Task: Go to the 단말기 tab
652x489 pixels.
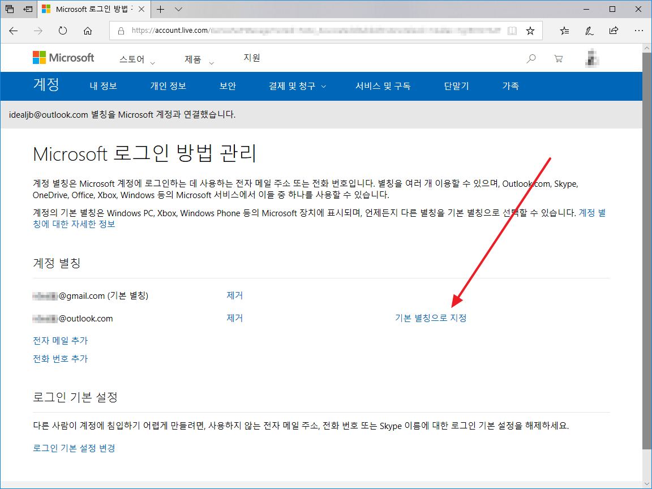Action: [456, 86]
